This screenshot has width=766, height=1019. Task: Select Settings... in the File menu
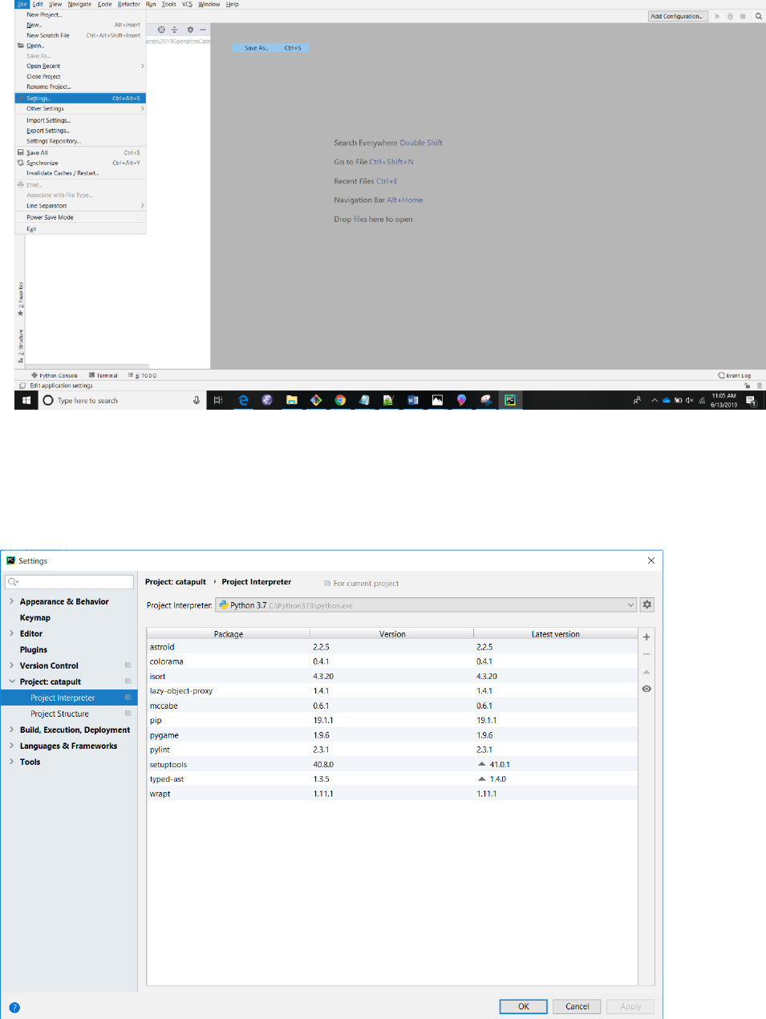[80, 98]
